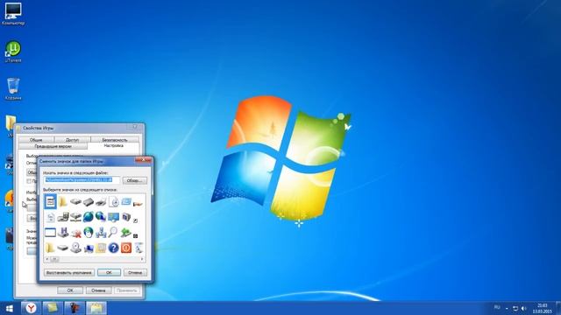Choose the green tree-arrow icon in third row
This screenshot has height=315, width=561.
tap(125, 232)
